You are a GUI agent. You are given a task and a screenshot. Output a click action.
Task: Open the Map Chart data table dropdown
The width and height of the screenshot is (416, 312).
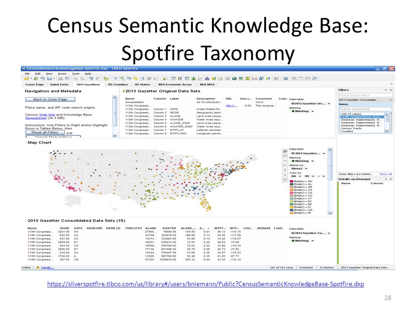click(308, 153)
